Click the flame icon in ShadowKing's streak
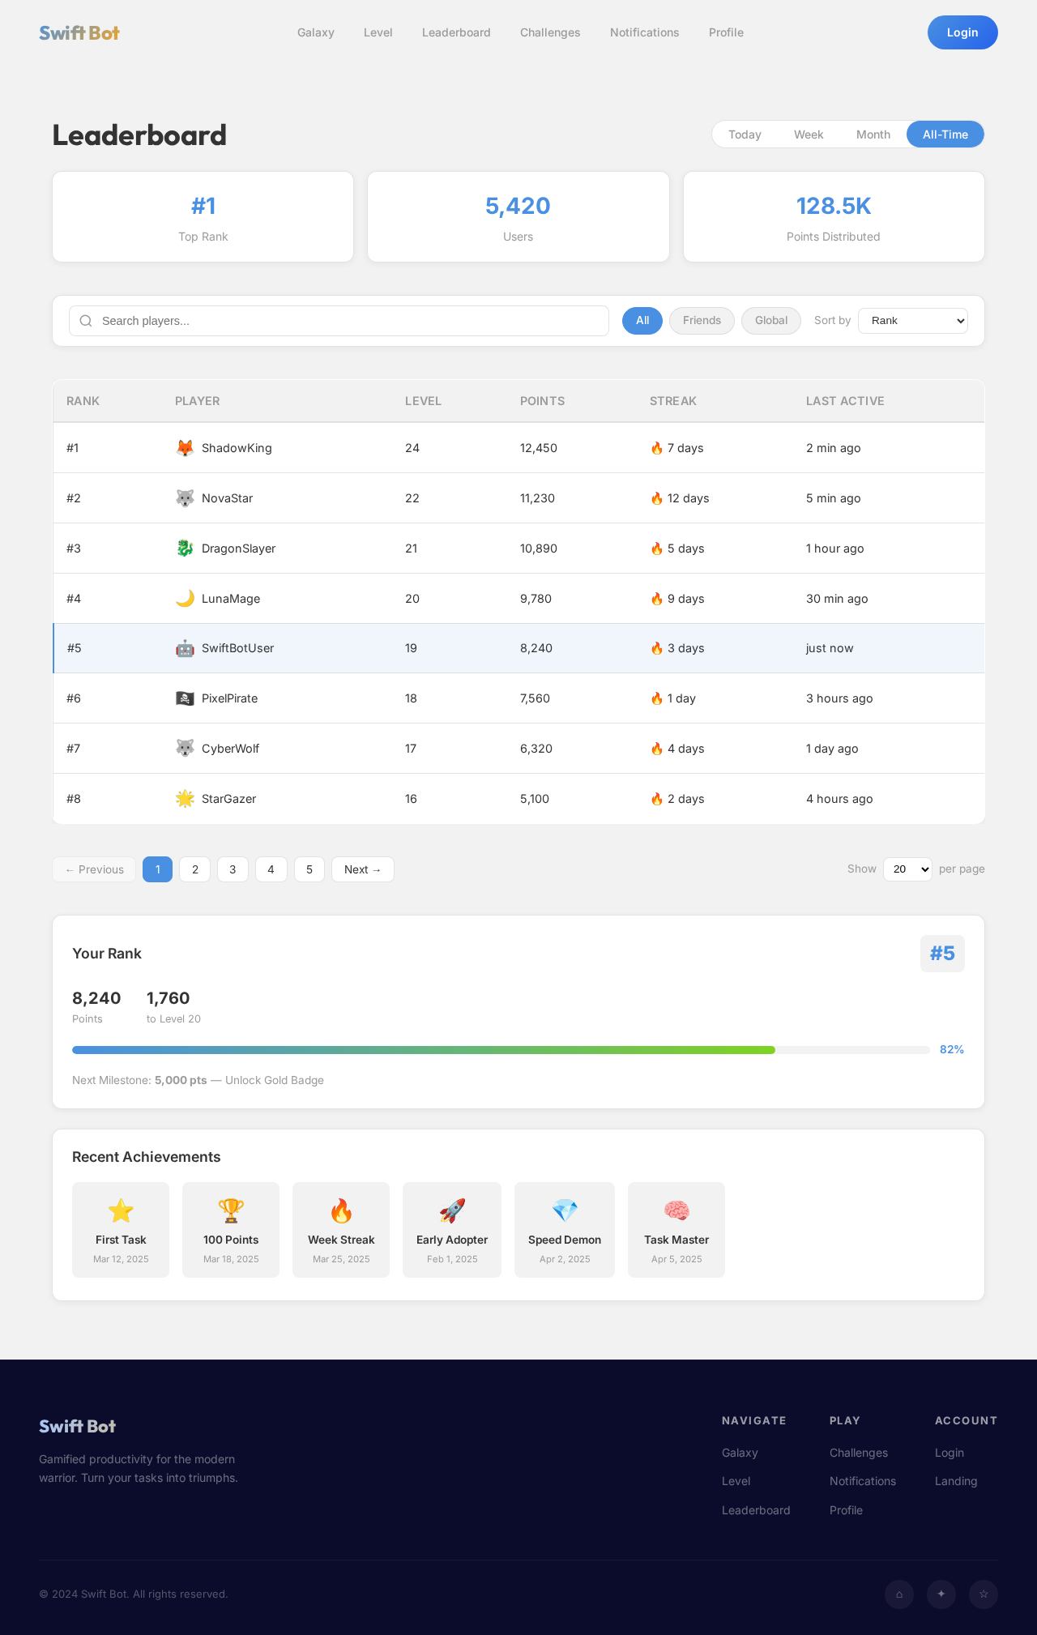 (x=657, y=448)
